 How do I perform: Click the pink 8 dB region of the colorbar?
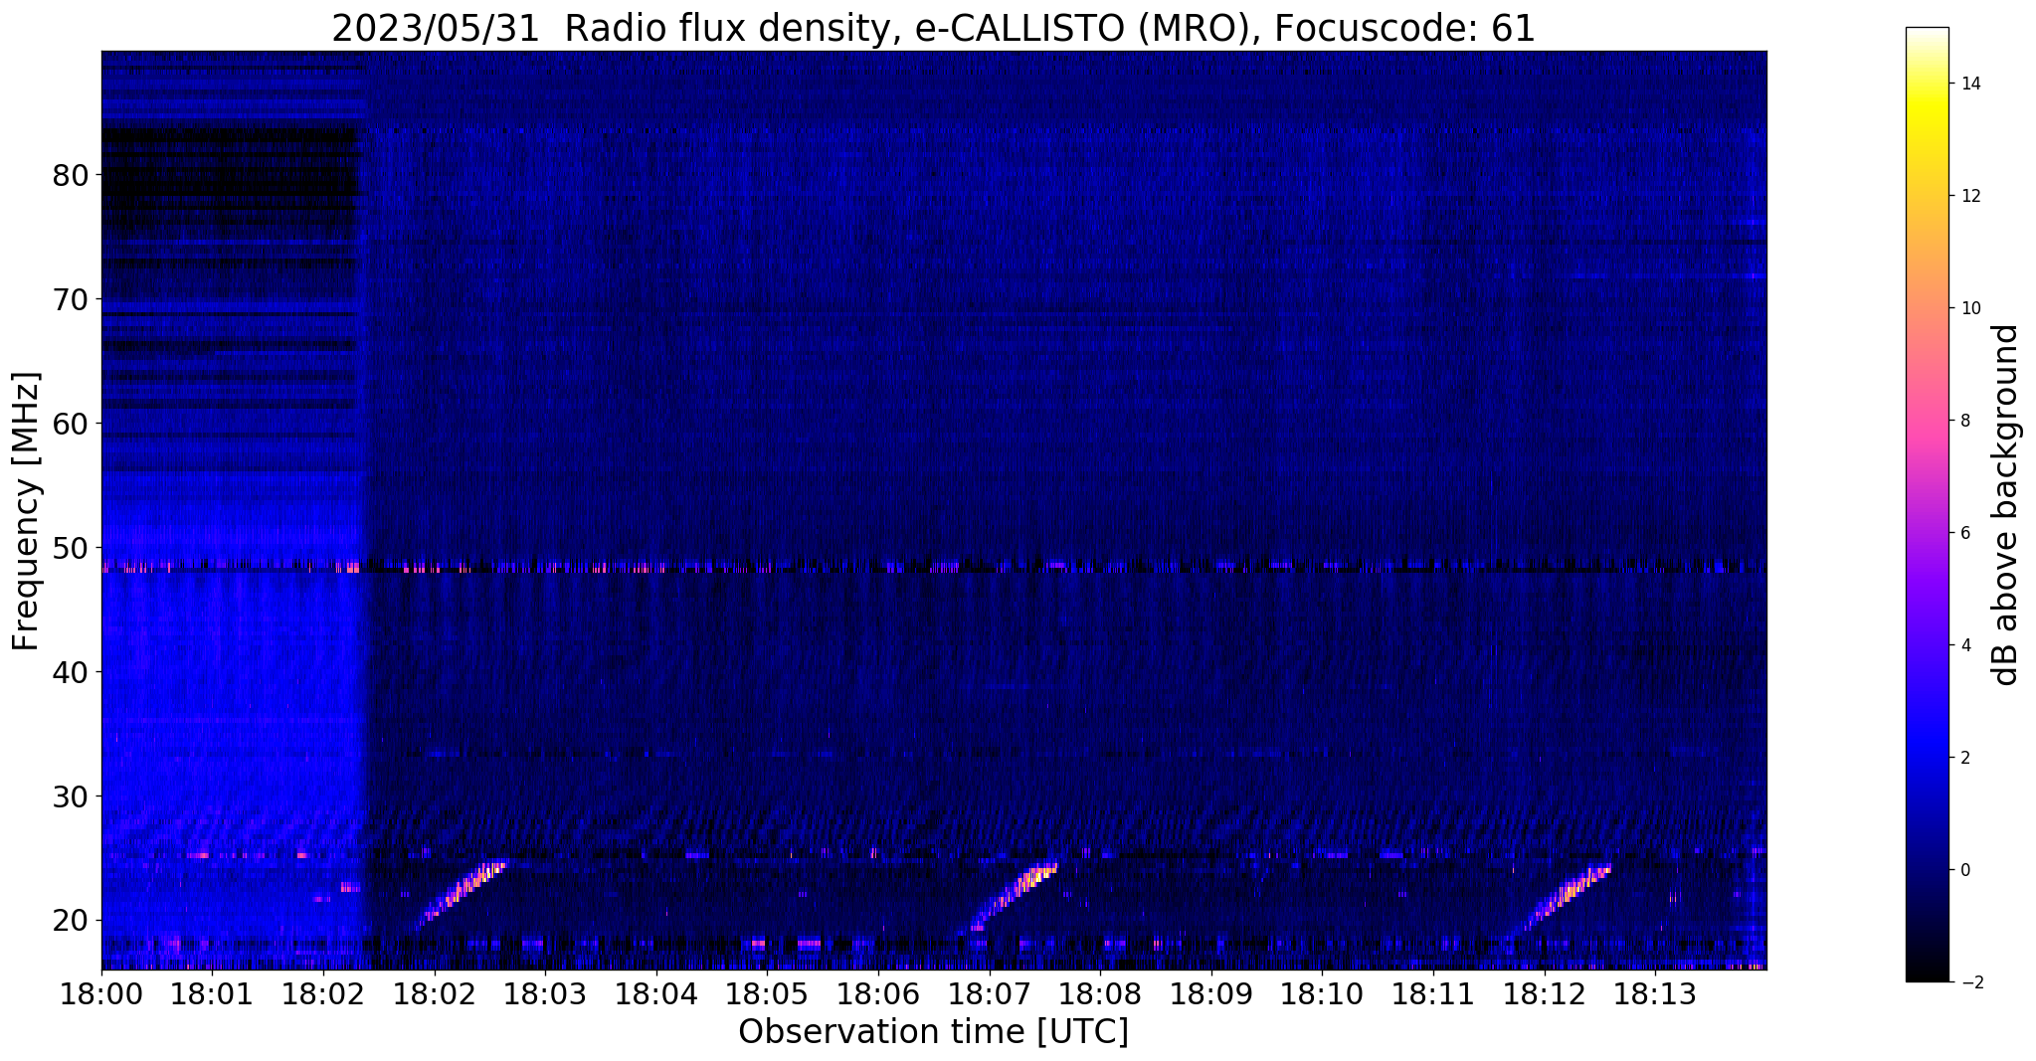1927,421
